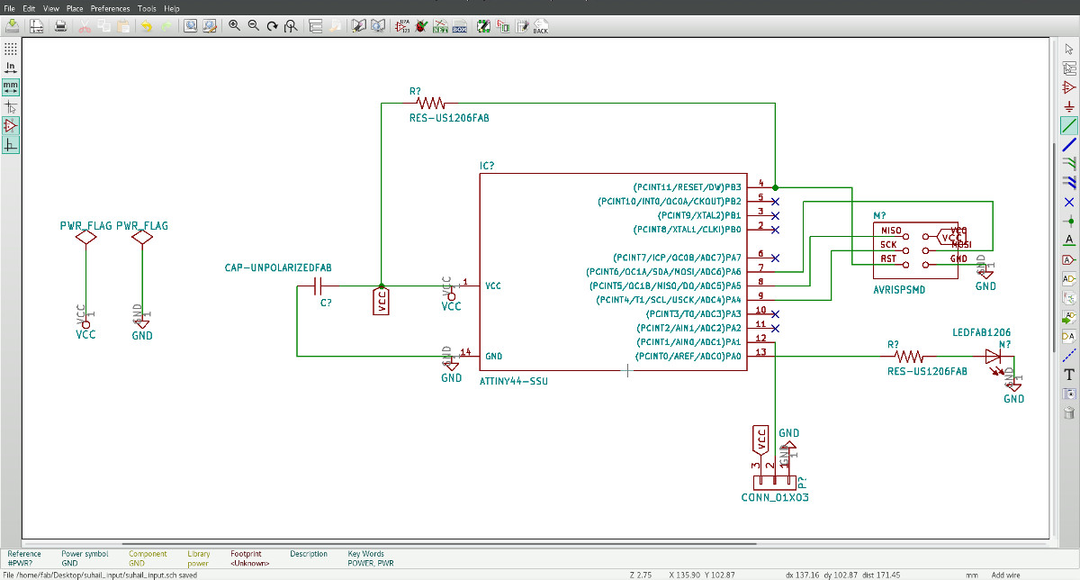Viewport: 1080px width, 580px height.
Task: Click the Zoom to fit icon
Action: (x=291, y=26)
